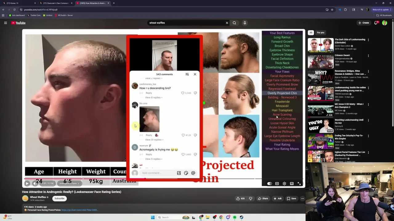Image resolution: width=394 pixels, height=221 pixels.
Task: Open Watching Looksmaxxing Until I'm Hot title
Action: (x=349, y=122)
